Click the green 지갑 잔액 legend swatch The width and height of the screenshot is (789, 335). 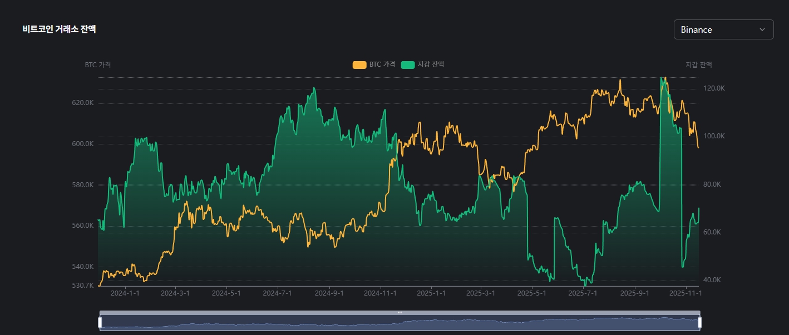408,65
